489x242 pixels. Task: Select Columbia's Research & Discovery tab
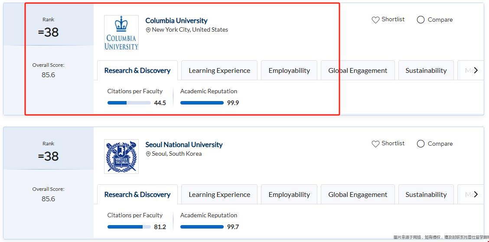click(137, 71)
